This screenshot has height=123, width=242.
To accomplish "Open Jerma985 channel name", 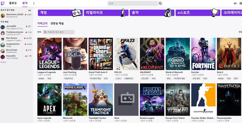I will (11, 26).
